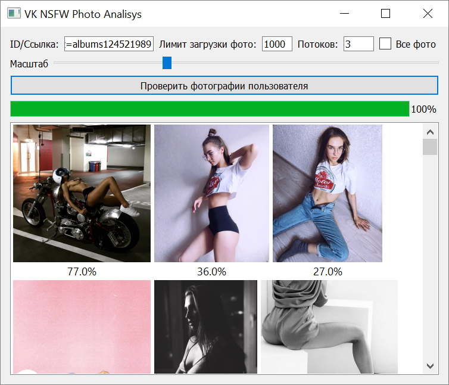Click the vertical scrollbar thumb

[x=429, y=147]
